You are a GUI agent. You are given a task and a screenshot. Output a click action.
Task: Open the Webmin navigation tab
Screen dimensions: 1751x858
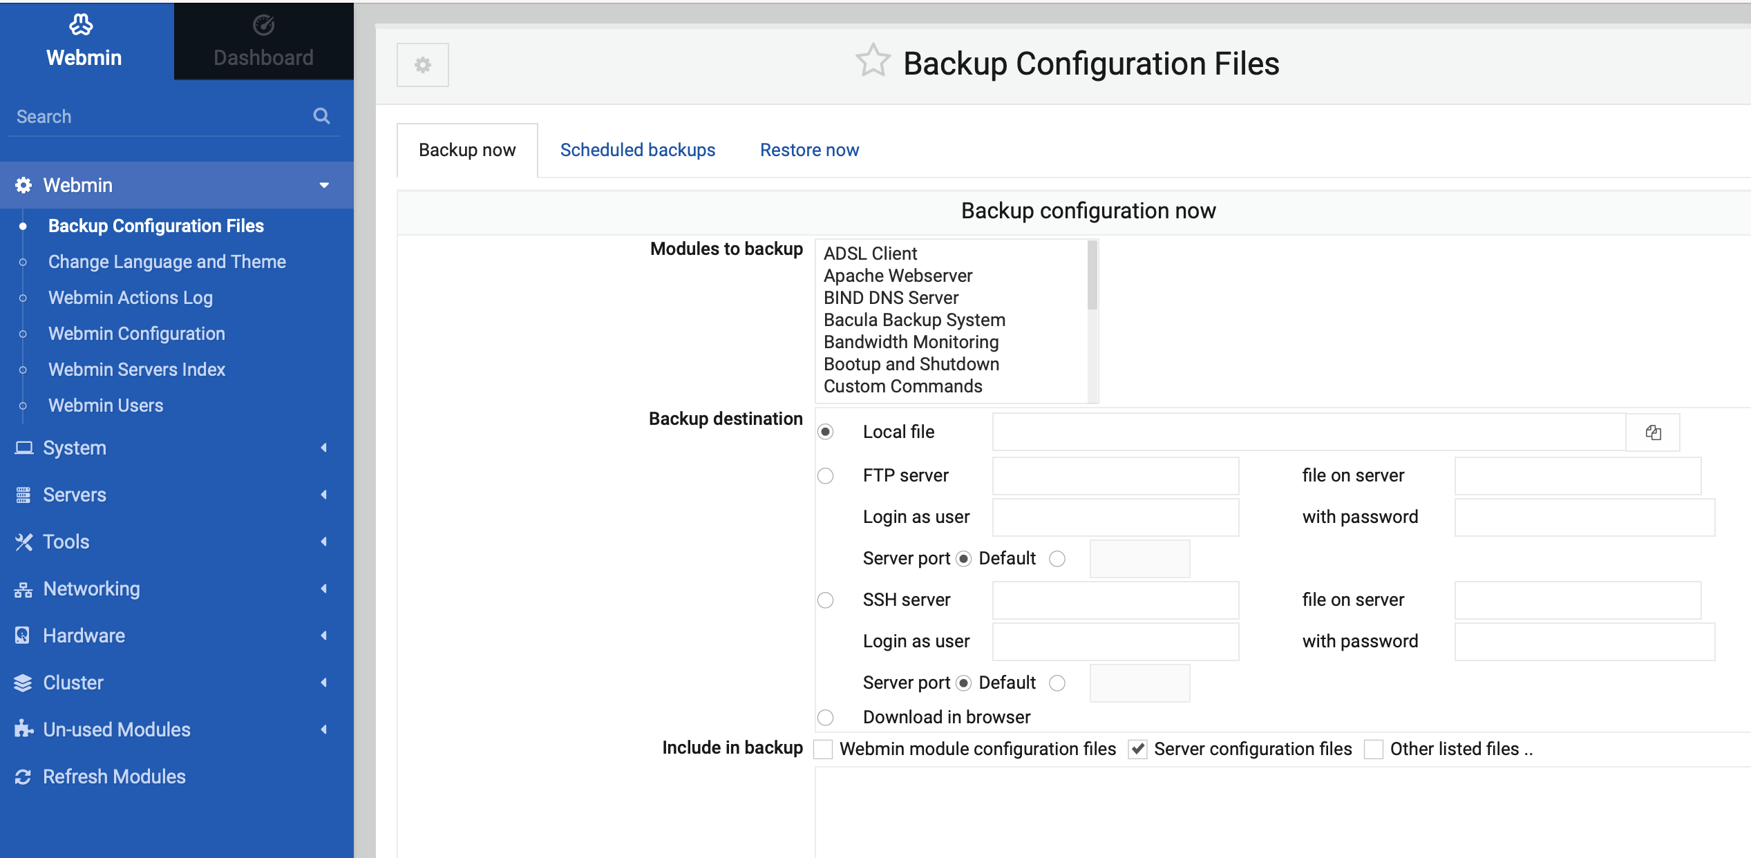tap(86, 41)
